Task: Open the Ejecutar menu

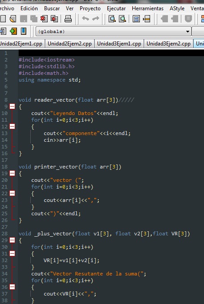Action: (x=116, y=8)
